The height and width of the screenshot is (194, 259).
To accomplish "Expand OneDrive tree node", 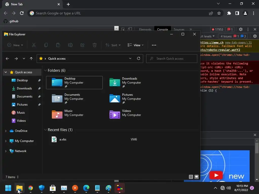I will 6,131.
